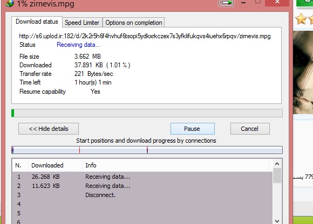This screenshot has height=224, width=313.
Task: Click the gold star rating icon
Action: point(301,19)
